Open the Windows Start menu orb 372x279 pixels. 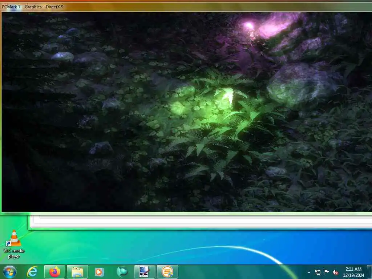click(9, 272)
